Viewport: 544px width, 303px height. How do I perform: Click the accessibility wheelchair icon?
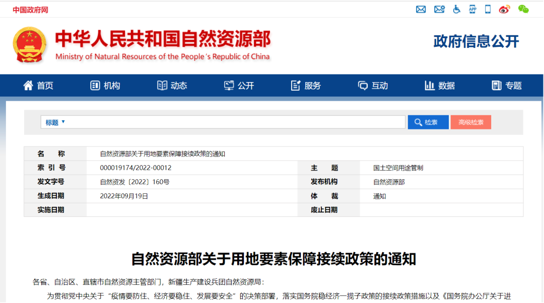456,9
